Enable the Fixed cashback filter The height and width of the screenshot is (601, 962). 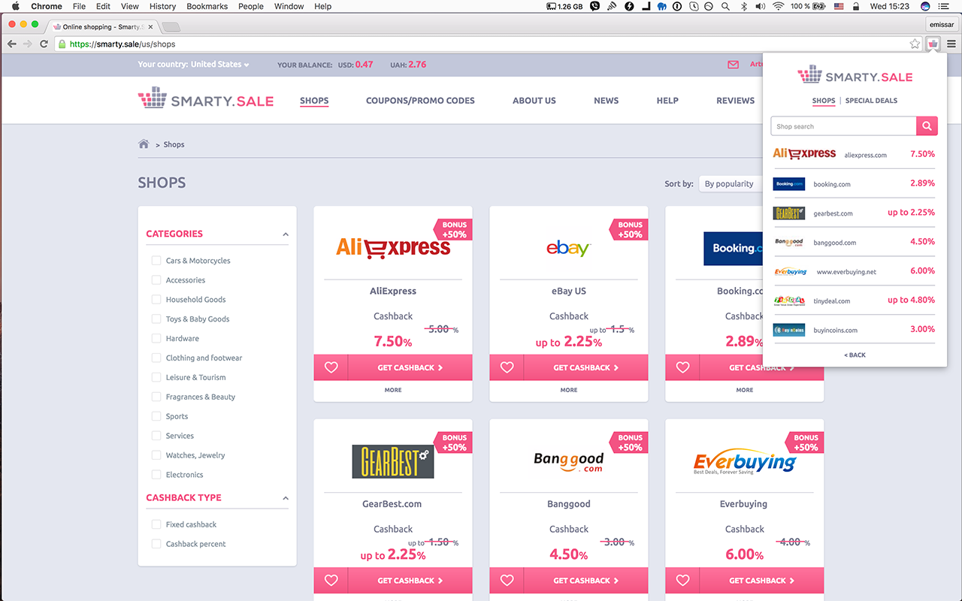tap(156, 524)
